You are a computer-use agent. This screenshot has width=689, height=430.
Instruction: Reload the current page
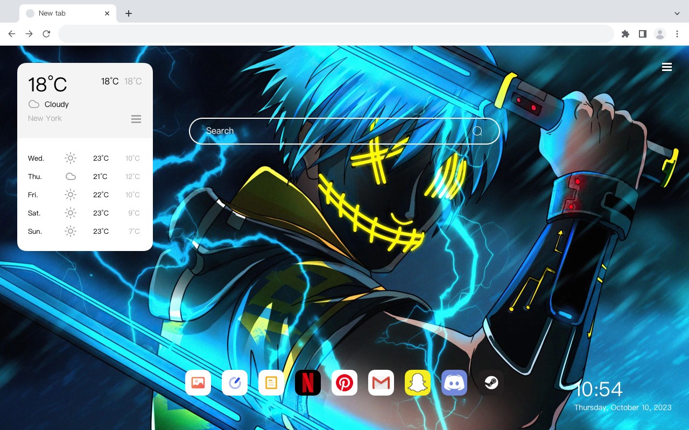click(x=46, y=34)
